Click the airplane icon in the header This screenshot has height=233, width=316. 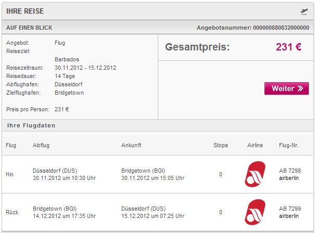pyautogui.click(x=304, y=11)
